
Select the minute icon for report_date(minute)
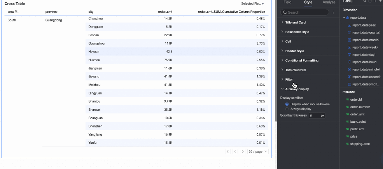click(350, 70)
